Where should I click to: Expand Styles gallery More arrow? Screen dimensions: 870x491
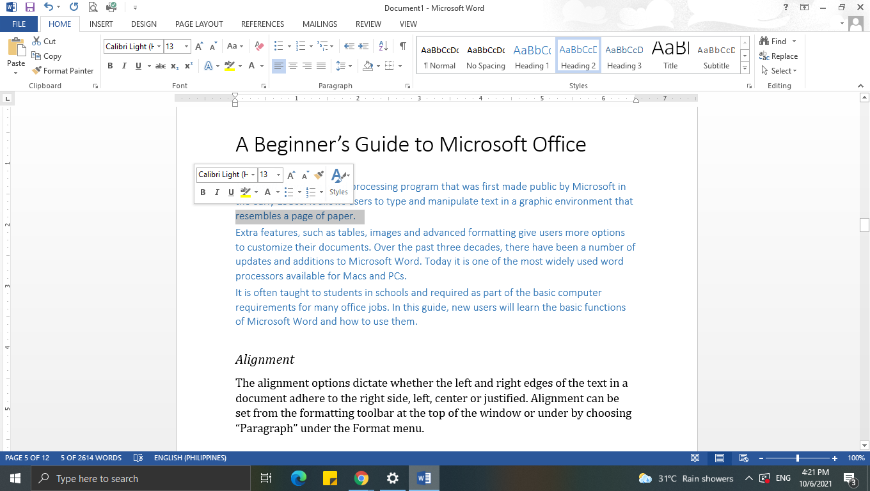tap(745, 68)
